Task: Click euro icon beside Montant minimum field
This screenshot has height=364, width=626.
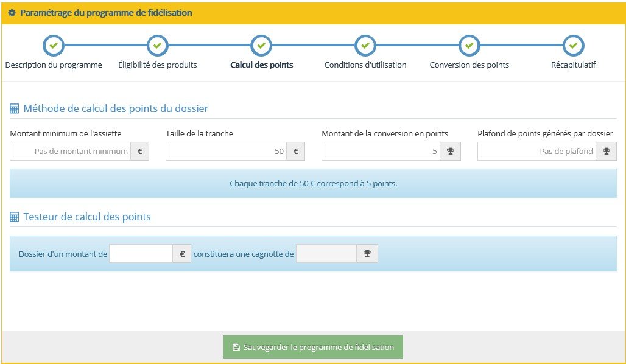Action: coord(140,152)
